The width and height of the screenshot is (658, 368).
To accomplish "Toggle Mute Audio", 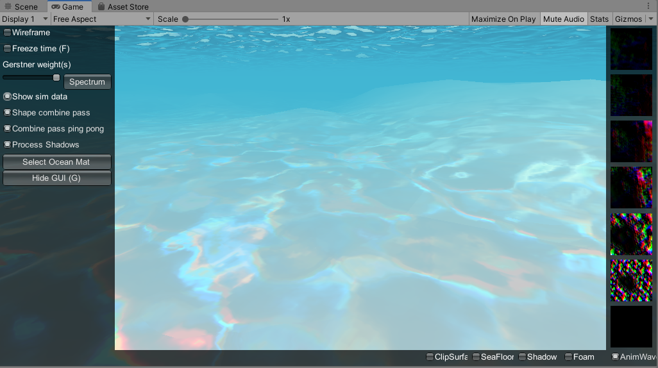I will [x=563, y=19].
